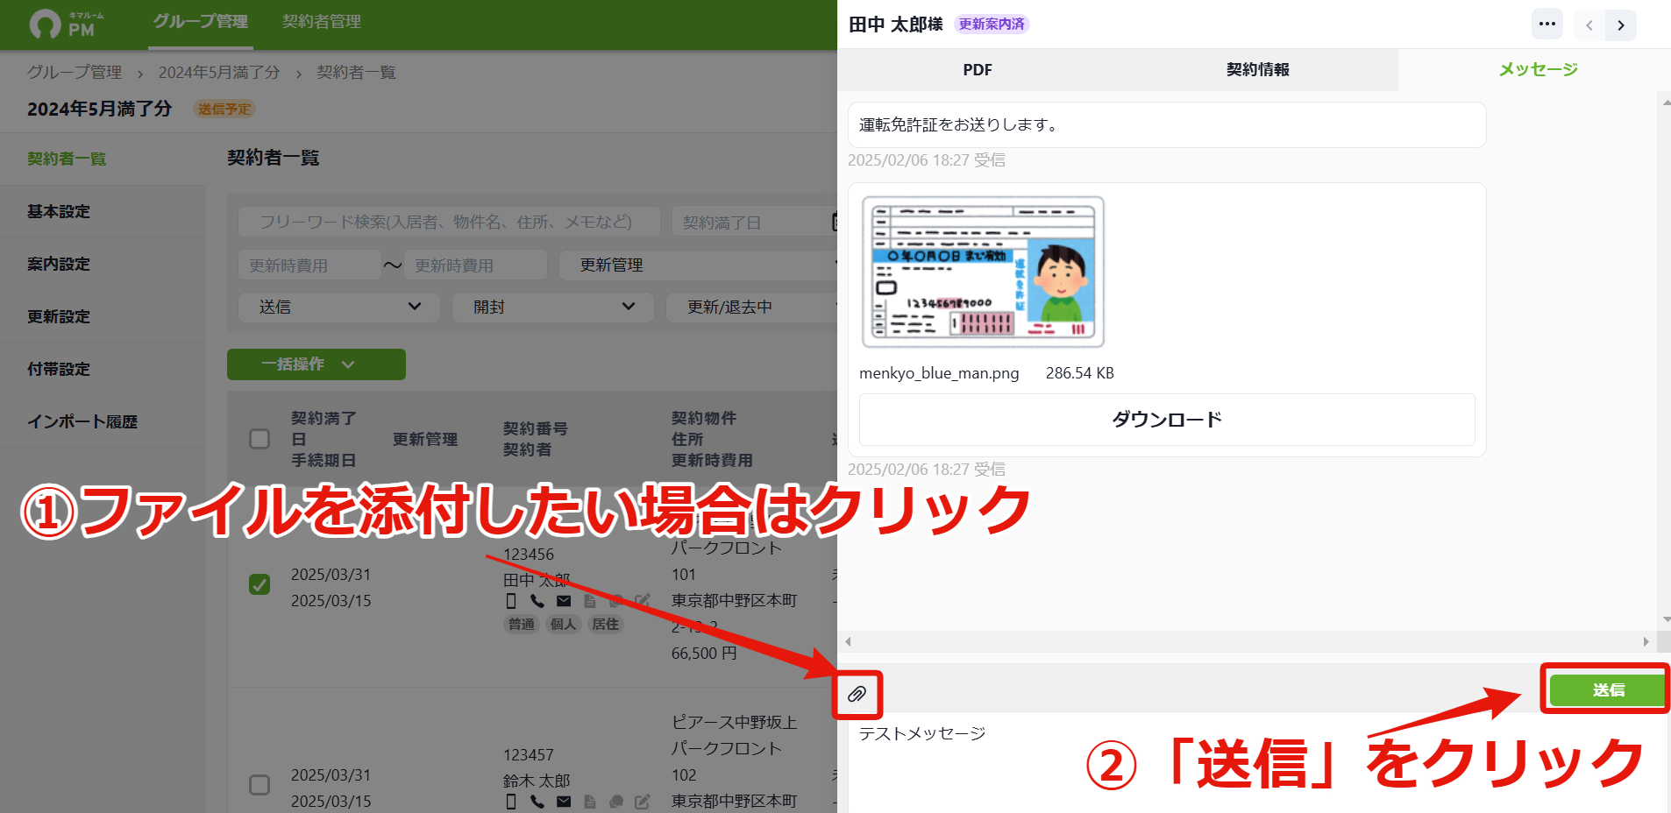Screen dimensions: 1671x813
Task: Switch to the 契約情報 tab
Action: 1258,70
